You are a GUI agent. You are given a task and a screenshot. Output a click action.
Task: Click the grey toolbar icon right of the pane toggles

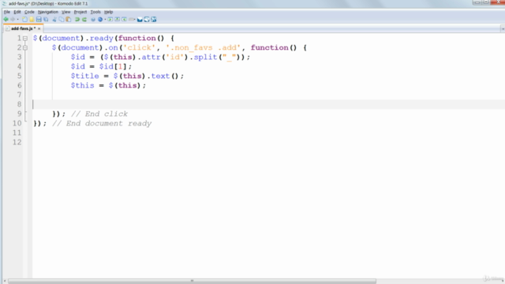point(132,20)
